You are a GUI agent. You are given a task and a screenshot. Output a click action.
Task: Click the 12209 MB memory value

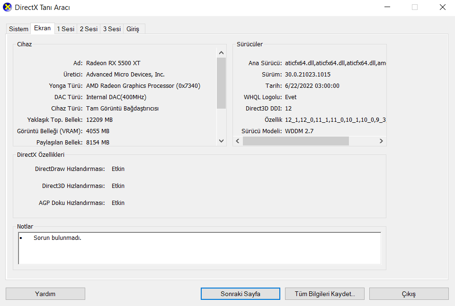(x=99, y=119)
